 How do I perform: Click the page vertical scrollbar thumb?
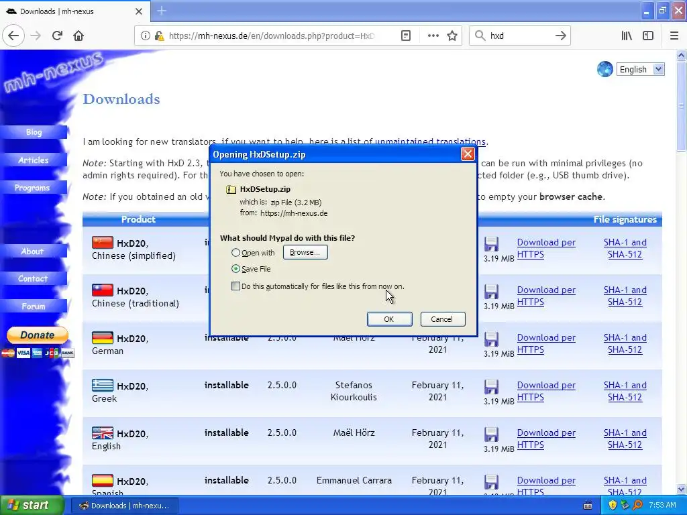pos(681,106)
